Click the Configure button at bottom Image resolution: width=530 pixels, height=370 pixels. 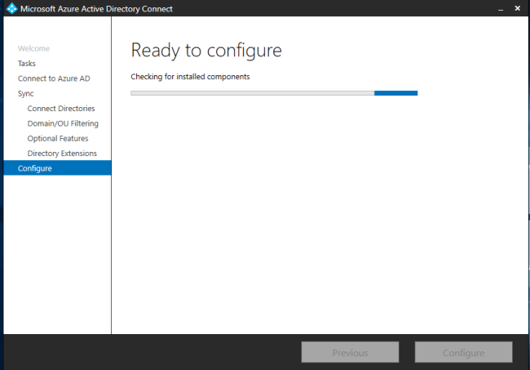(x=464, y=352)
